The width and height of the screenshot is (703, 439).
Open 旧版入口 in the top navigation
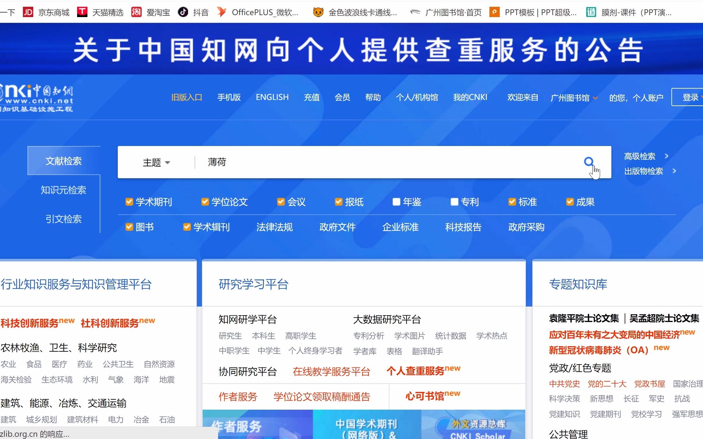pyautogui.click(x=187, y=97)
